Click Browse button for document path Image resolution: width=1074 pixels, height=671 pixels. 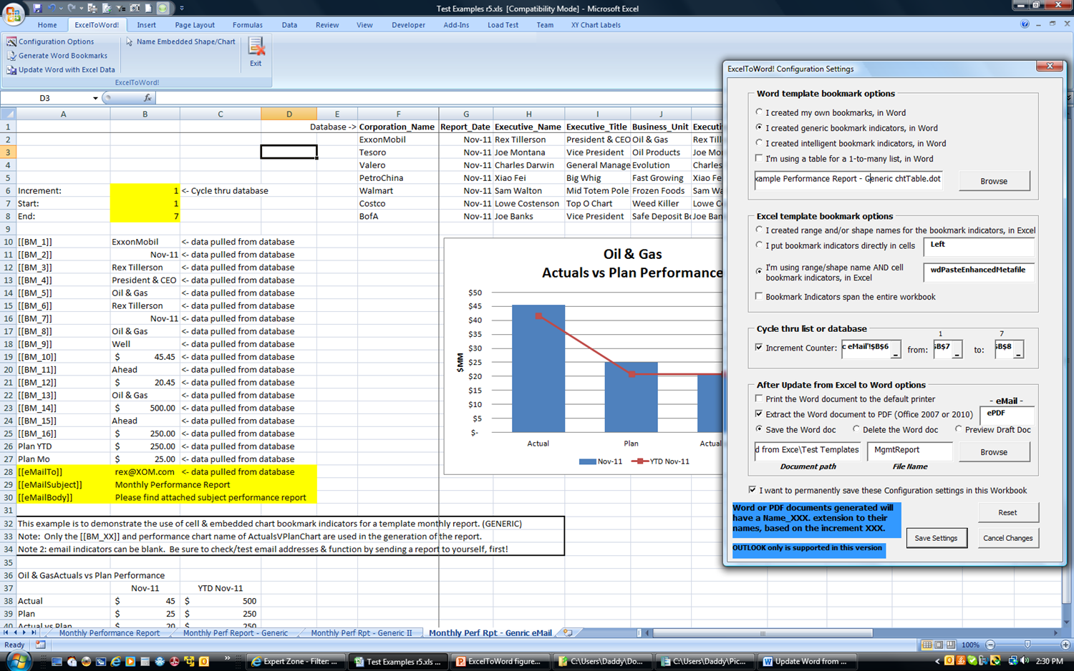(x=994, y=452)
